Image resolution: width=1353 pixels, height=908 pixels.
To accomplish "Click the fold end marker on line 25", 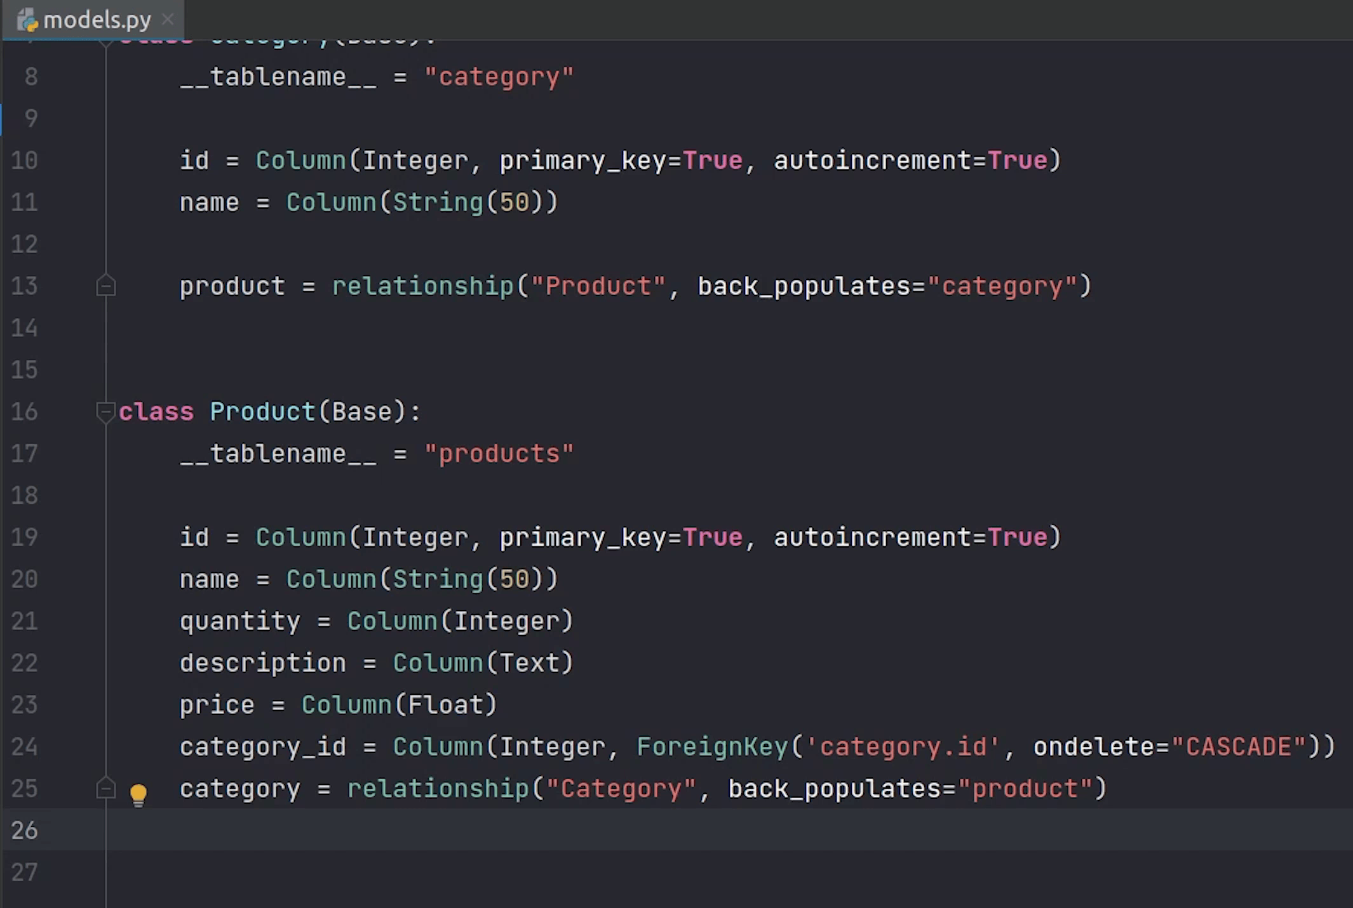I will pyautogui.click(x=105, y=789).
